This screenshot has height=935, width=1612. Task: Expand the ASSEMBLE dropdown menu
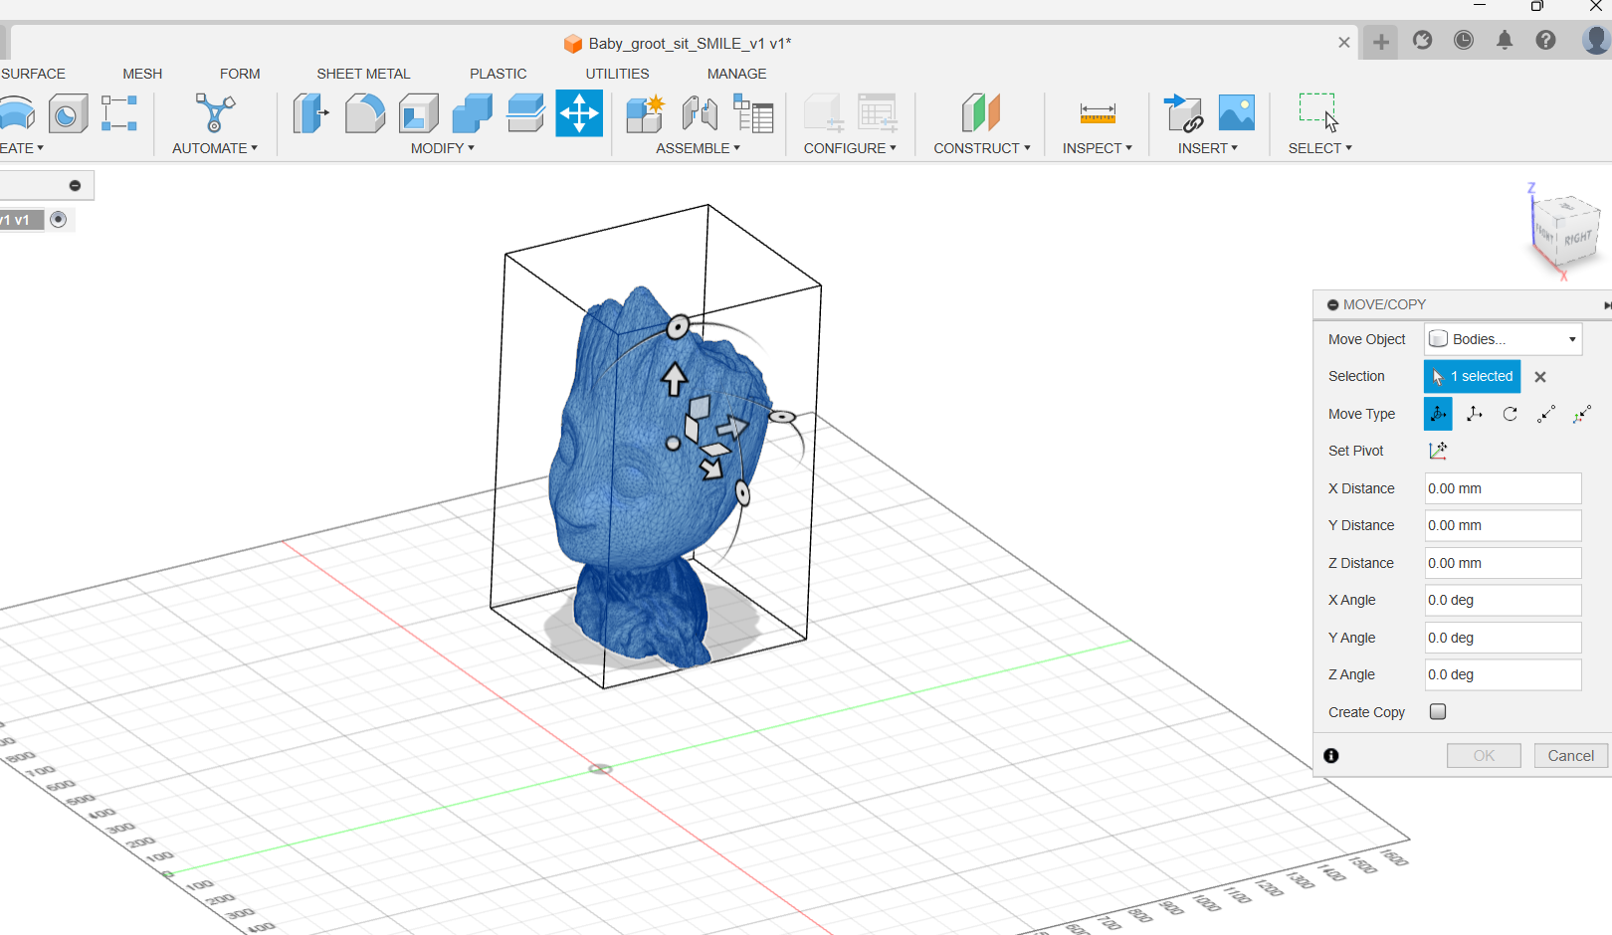click(699, 148)
